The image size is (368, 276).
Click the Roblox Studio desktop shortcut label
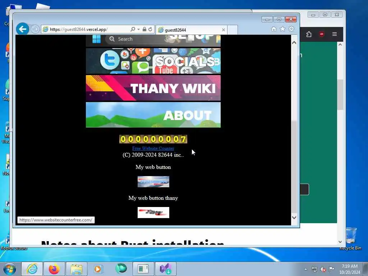pos(14,248)
